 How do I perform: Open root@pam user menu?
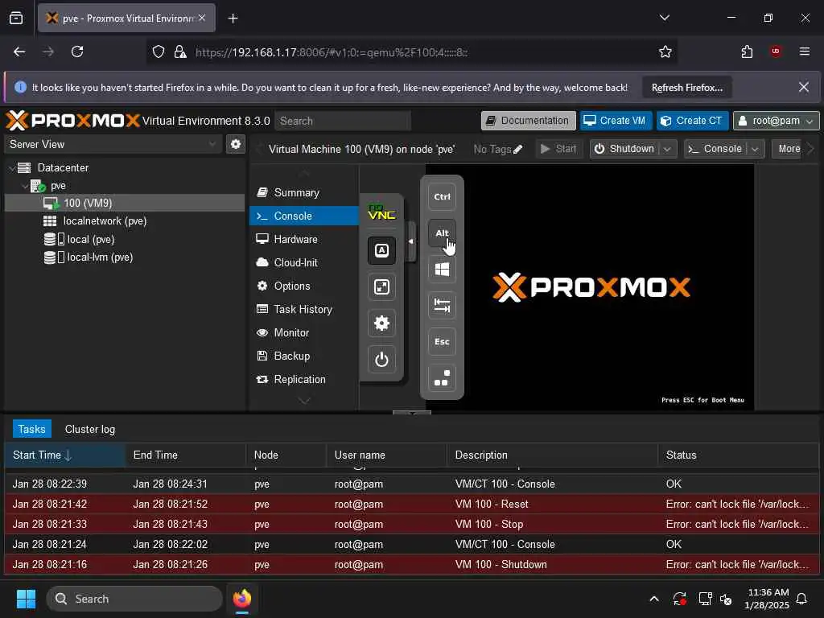pyautogui.click(x=776, y=121)
